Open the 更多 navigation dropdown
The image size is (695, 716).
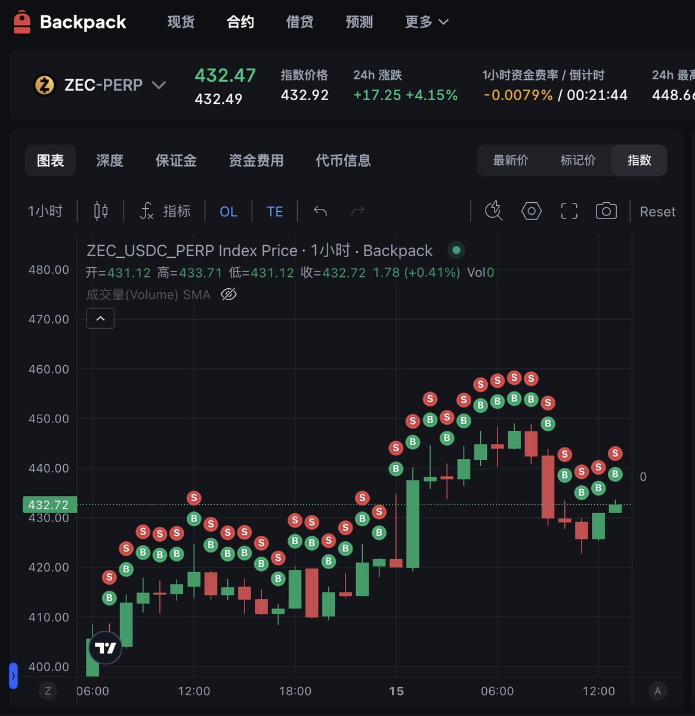[427, 22]
